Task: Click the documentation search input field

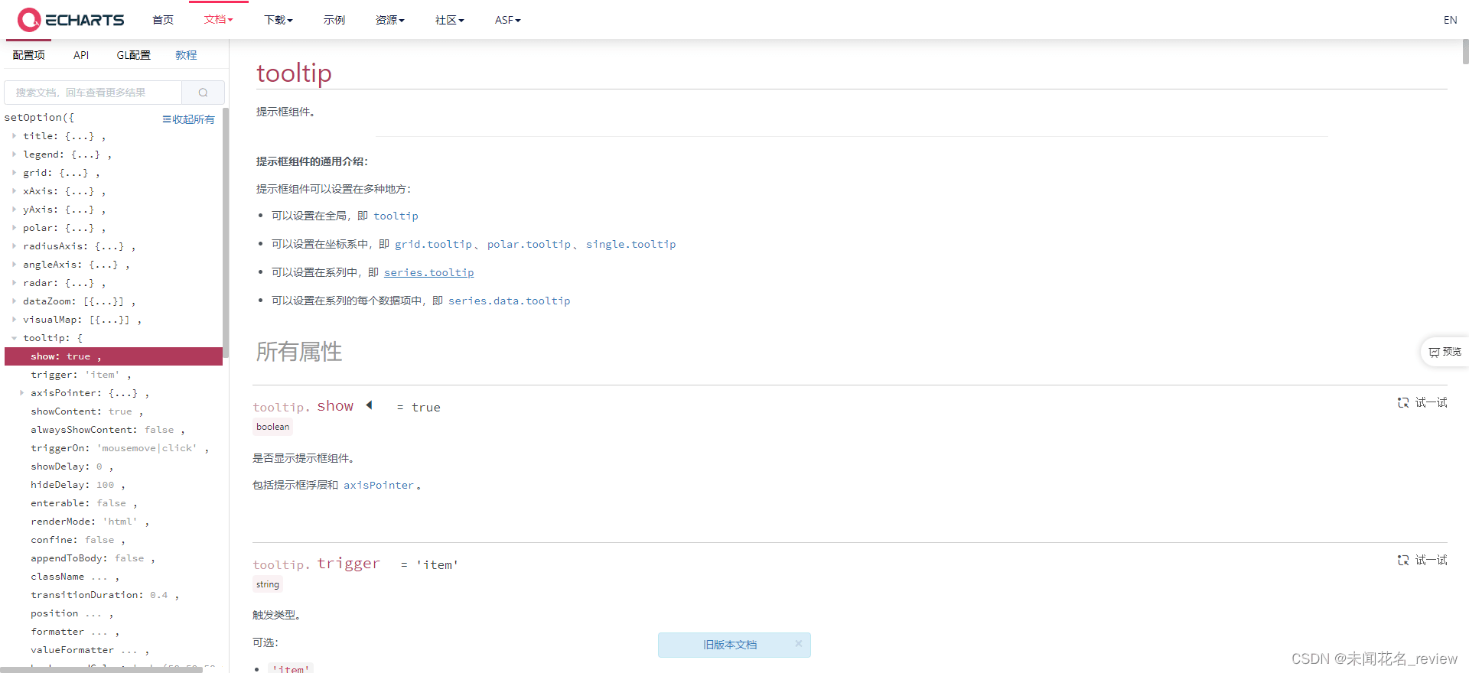Action: coord(93,93)
